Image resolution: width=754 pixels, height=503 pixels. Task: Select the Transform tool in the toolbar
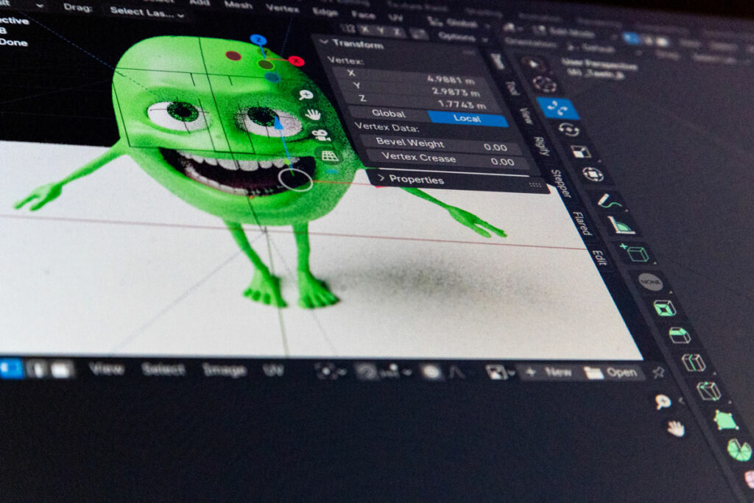click(593, 174)
